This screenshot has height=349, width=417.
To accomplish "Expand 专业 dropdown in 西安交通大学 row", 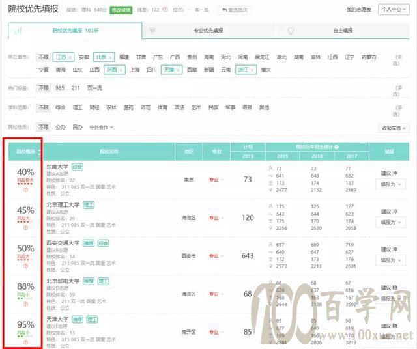I will point(216,256).
